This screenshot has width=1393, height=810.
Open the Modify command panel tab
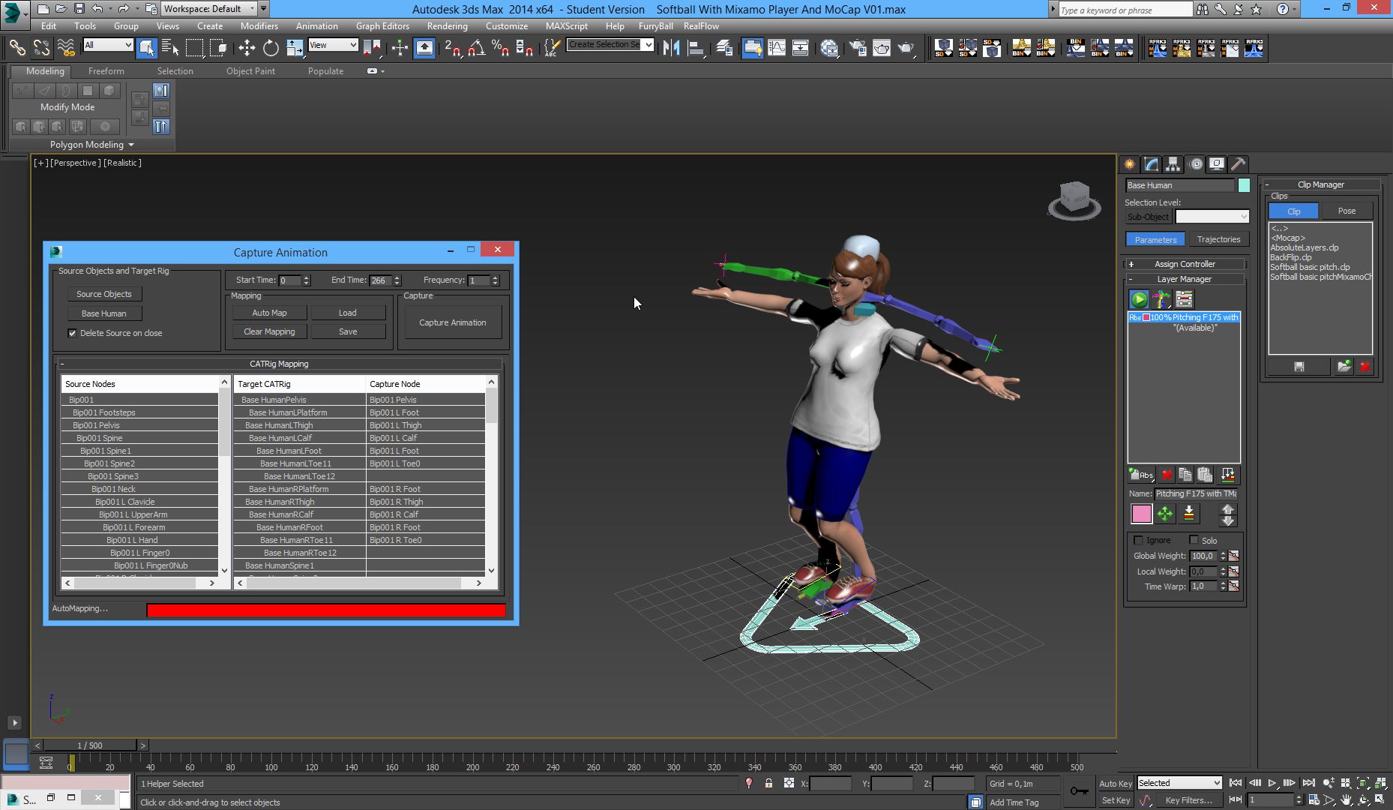coord(1152,164)
